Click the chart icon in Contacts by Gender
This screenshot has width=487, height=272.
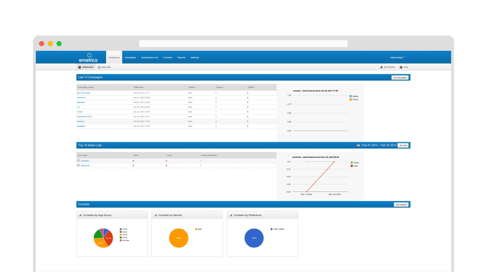[x=155, y=215]
